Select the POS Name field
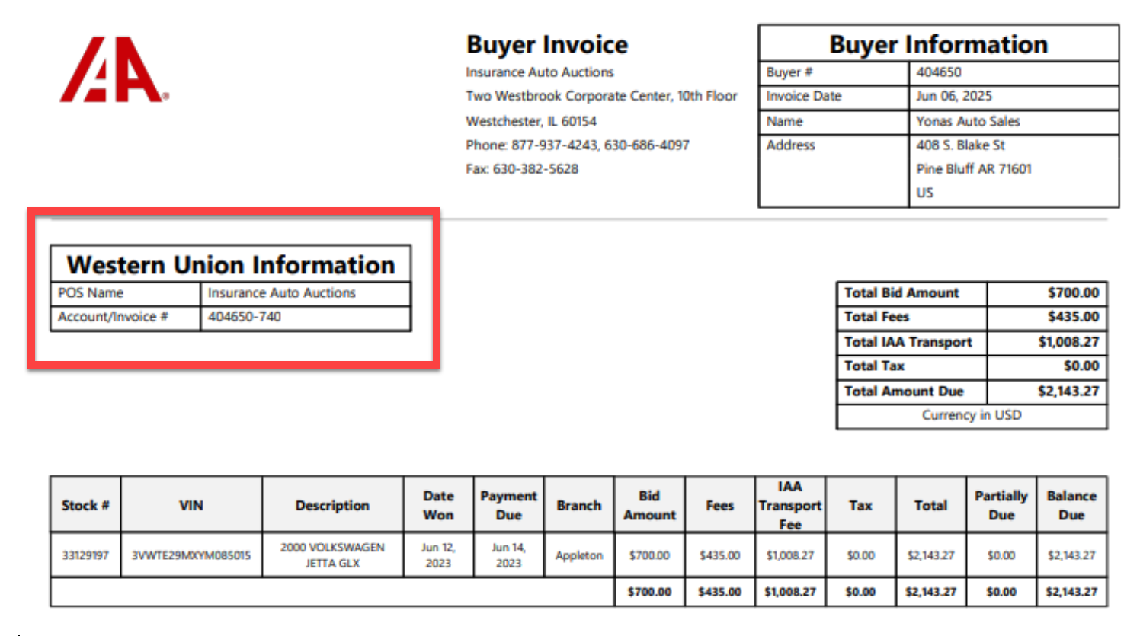 pyautogui.click(x=90, y=293)
